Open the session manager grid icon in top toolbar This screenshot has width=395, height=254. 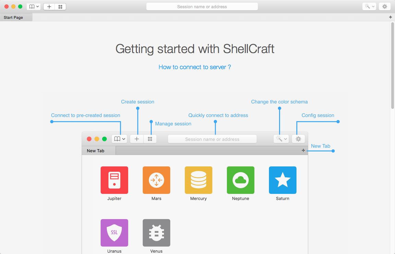(x=60, y=7)
